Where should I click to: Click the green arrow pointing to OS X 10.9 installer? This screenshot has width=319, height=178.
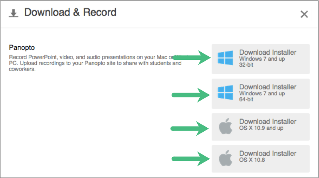(x=190, y=129)
